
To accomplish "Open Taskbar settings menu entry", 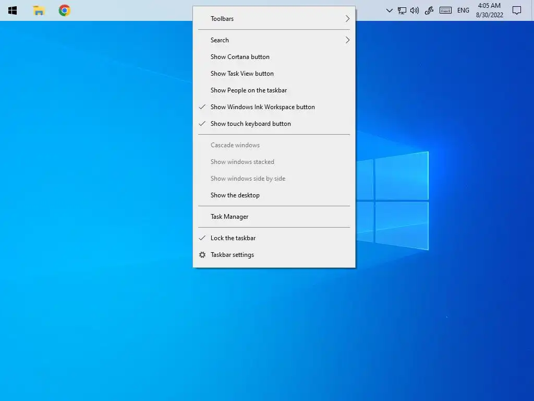I will pyautogui.click(x=274, y=255).
